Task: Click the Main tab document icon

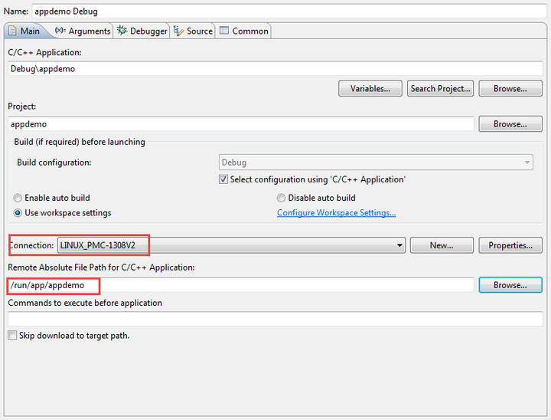Action: click(13, 31)
